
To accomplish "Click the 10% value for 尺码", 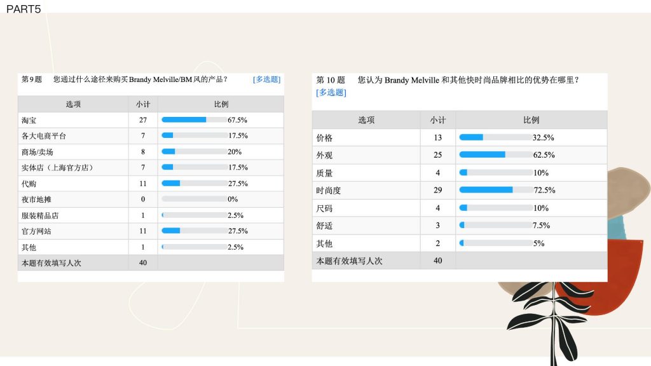I will coord(541,208).
